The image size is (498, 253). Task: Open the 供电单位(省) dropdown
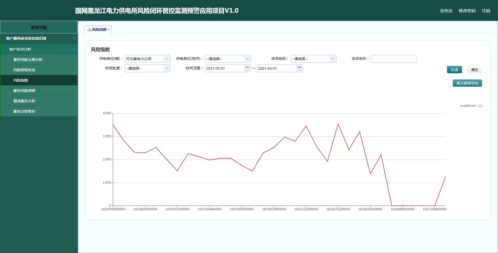click(167, 59)
